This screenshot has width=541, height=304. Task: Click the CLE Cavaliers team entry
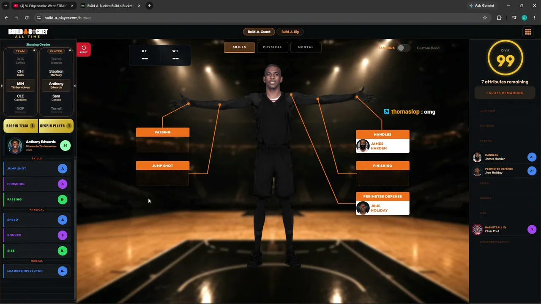point(20,98)
